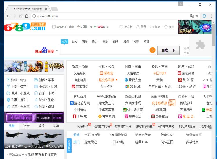Screen dimensions: 217x159
Task: Click the translate page icon
Action: coord(192,16)
